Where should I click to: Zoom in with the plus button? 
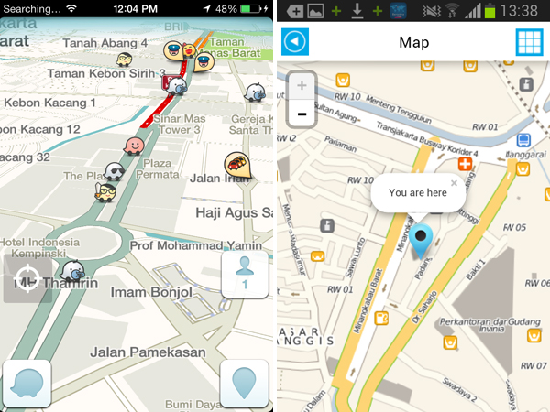pos(302,85)
